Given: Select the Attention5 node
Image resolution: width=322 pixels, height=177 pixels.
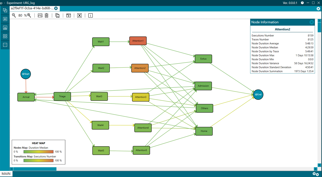Looking at the screenshot, I should coord(141,150).
